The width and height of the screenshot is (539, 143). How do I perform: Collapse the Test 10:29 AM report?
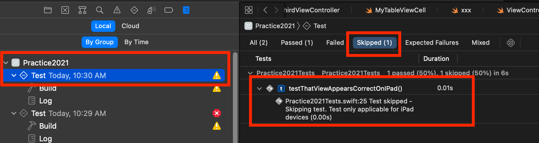pos(14,113)
